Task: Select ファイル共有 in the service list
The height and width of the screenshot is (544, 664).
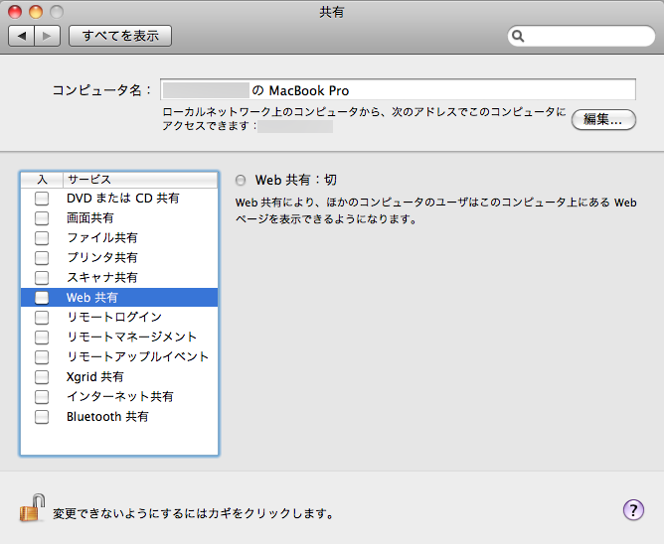Action: tap(119, 237)
